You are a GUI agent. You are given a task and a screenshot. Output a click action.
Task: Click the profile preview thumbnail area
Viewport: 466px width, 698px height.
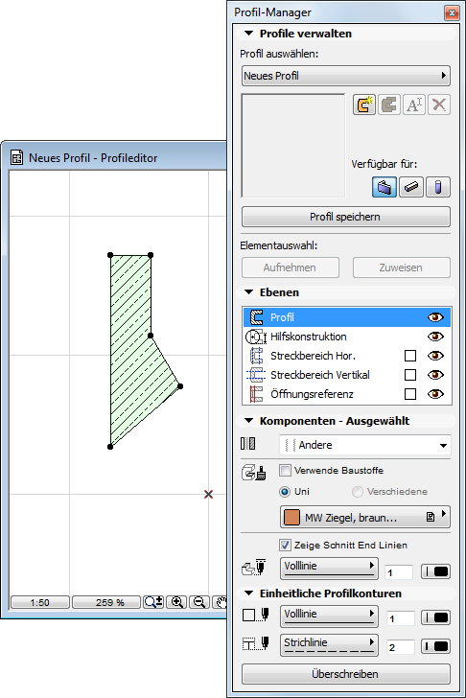[293, 146]
